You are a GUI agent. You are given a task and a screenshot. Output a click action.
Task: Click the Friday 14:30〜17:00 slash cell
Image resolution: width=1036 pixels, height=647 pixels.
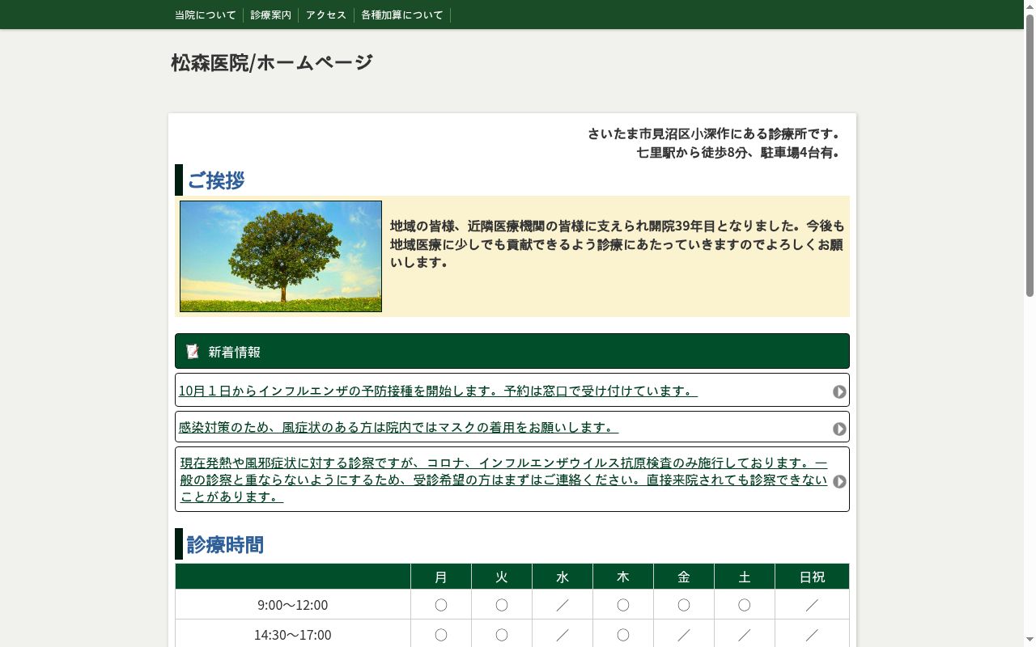[x=684, y=635]
